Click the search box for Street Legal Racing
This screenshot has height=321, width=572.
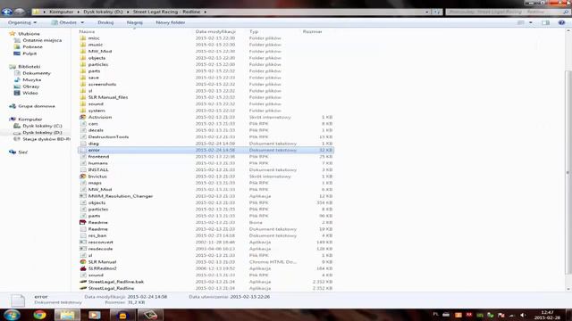(x=508, y=12)
